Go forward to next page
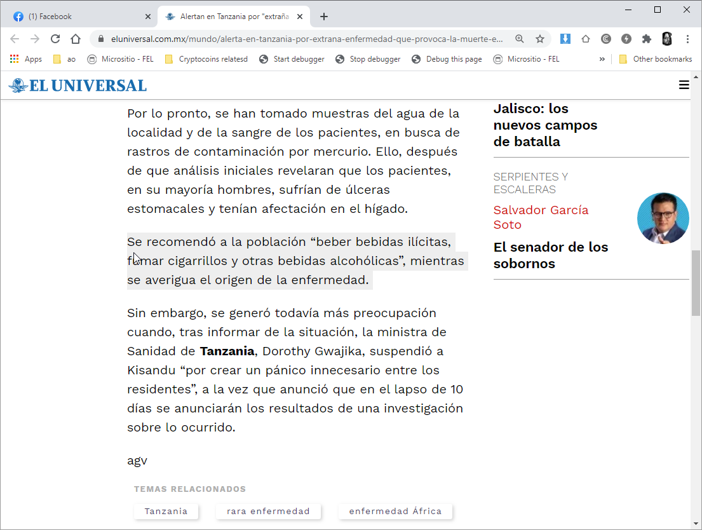Viewport: 702px width, 530px height. 35,39
